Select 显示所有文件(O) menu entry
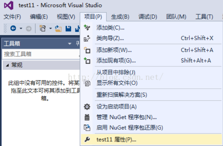Screen dimensions: 223x146 [151, 83]
